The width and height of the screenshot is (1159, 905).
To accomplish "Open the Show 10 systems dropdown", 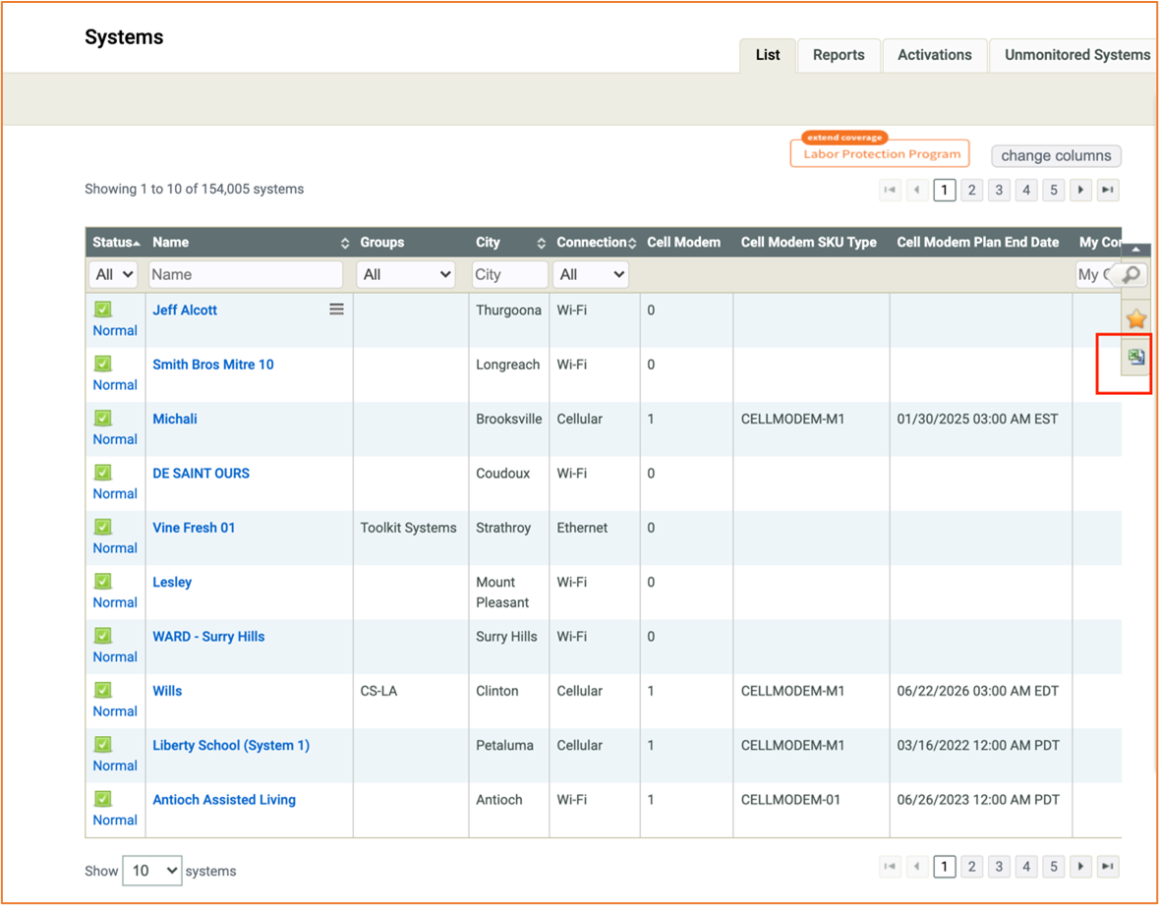I will [x=152, y=871].
